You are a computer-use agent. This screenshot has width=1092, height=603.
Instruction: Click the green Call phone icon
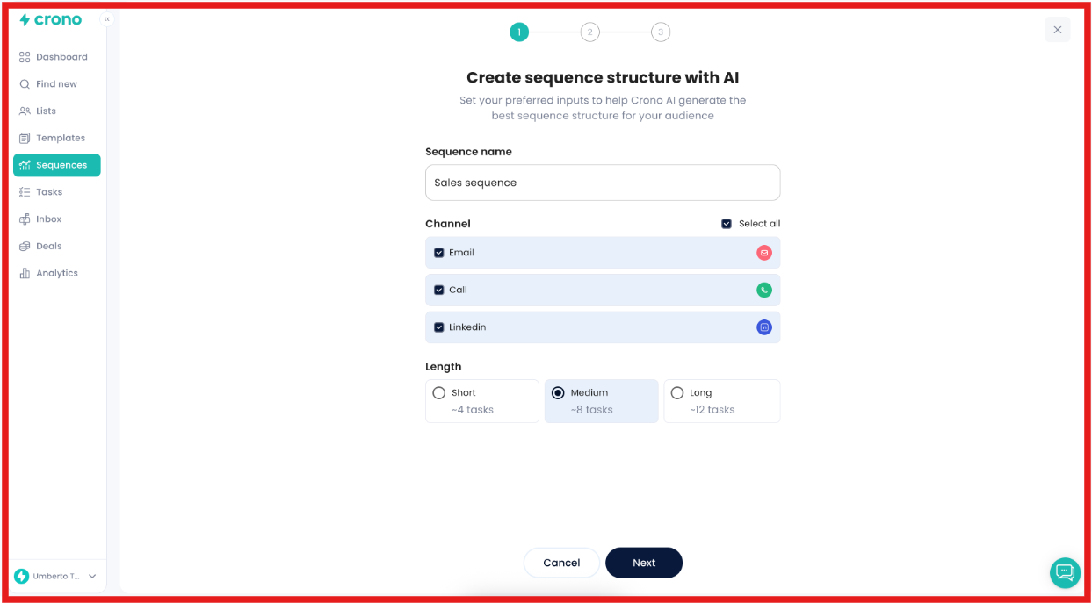(763, 290)
